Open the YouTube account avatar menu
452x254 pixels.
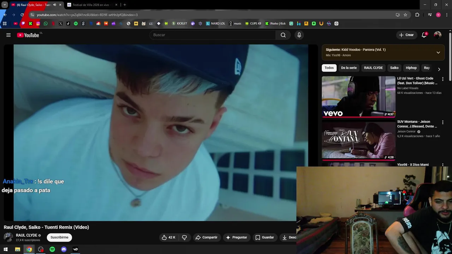click(438, 35)
